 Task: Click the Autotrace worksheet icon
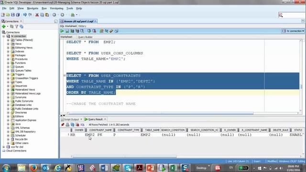click(77, 31)
